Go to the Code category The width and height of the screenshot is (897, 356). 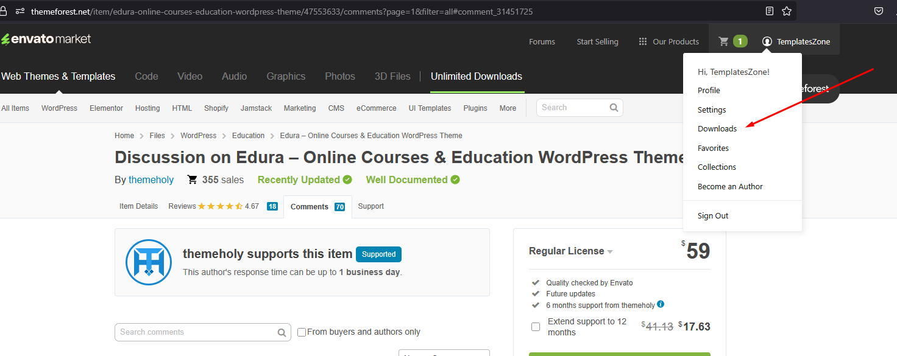pos(146,76)
